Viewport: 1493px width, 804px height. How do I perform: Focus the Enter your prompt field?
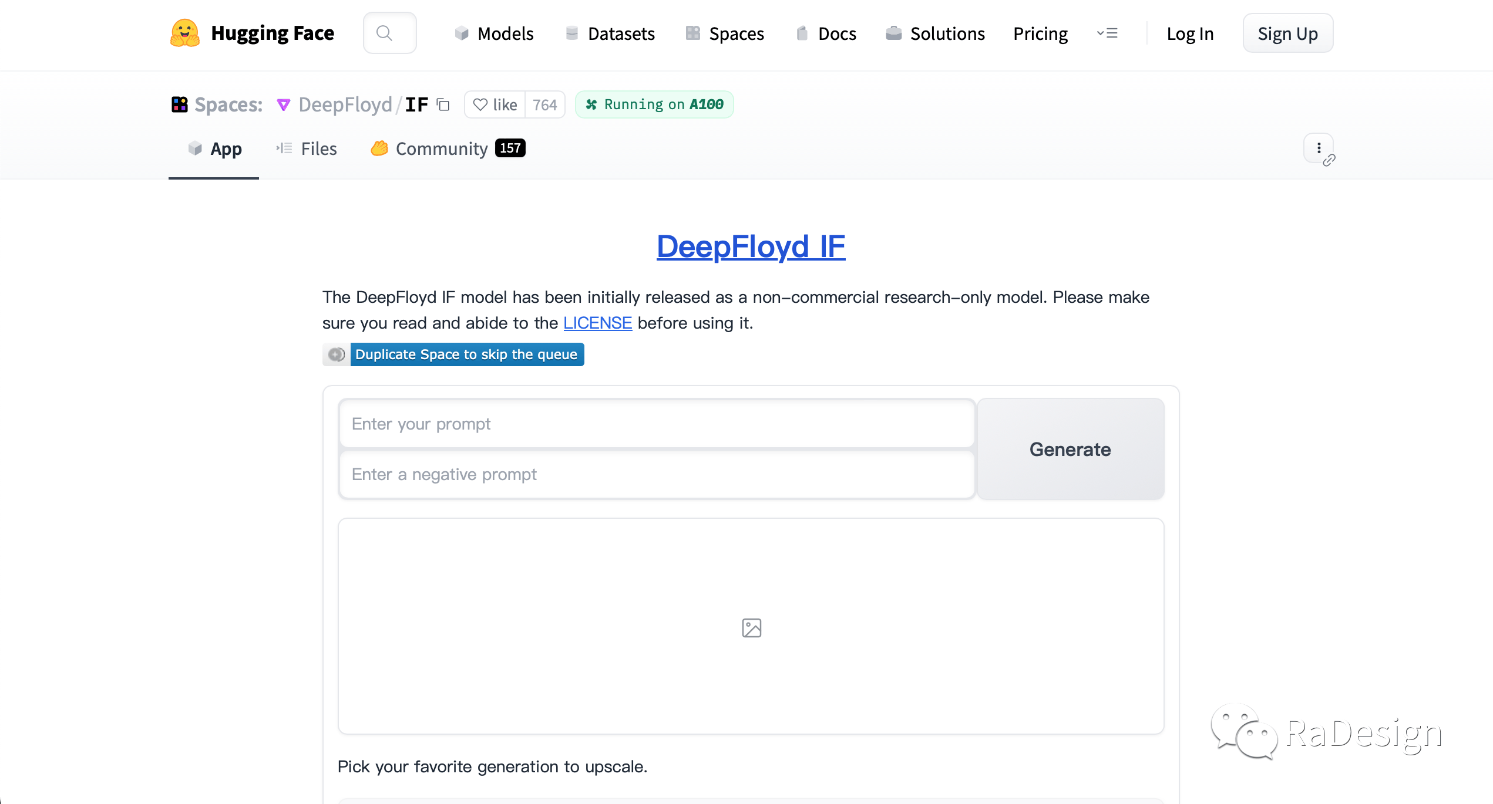point(657,424)
